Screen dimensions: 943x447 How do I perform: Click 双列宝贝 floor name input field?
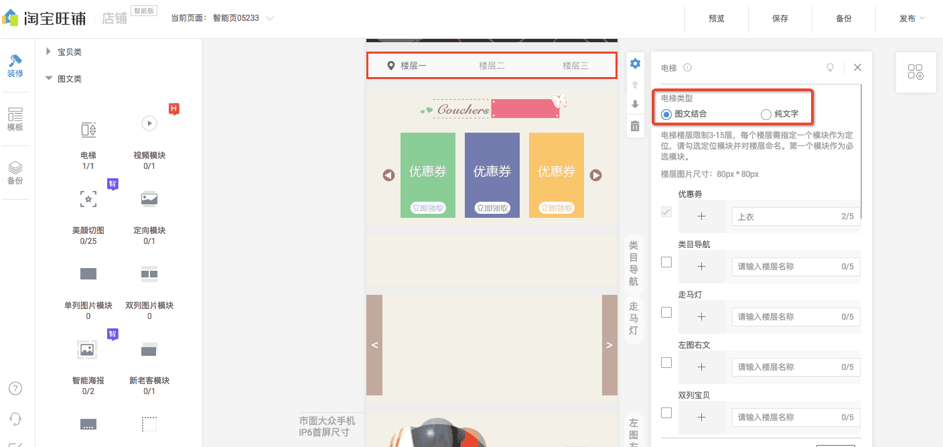click(x=796, y=418)
